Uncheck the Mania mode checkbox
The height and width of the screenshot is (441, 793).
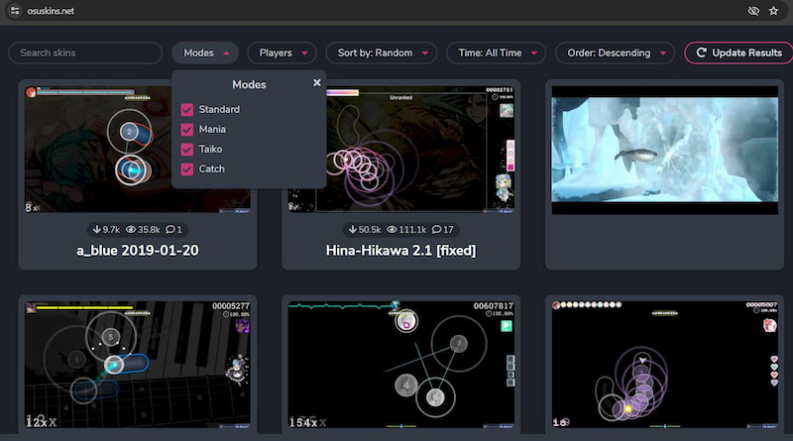click(187, 130)
